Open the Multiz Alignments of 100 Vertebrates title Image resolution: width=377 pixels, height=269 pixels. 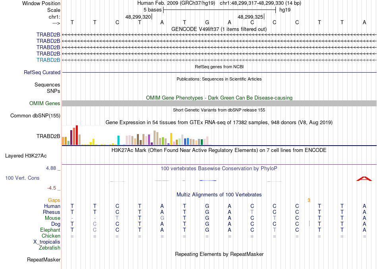coord(219,195)
